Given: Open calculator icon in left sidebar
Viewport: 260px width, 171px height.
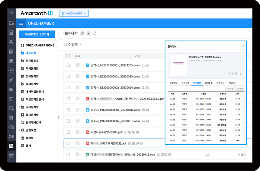Looking at the screenshot, I should (x=11, y=32).
